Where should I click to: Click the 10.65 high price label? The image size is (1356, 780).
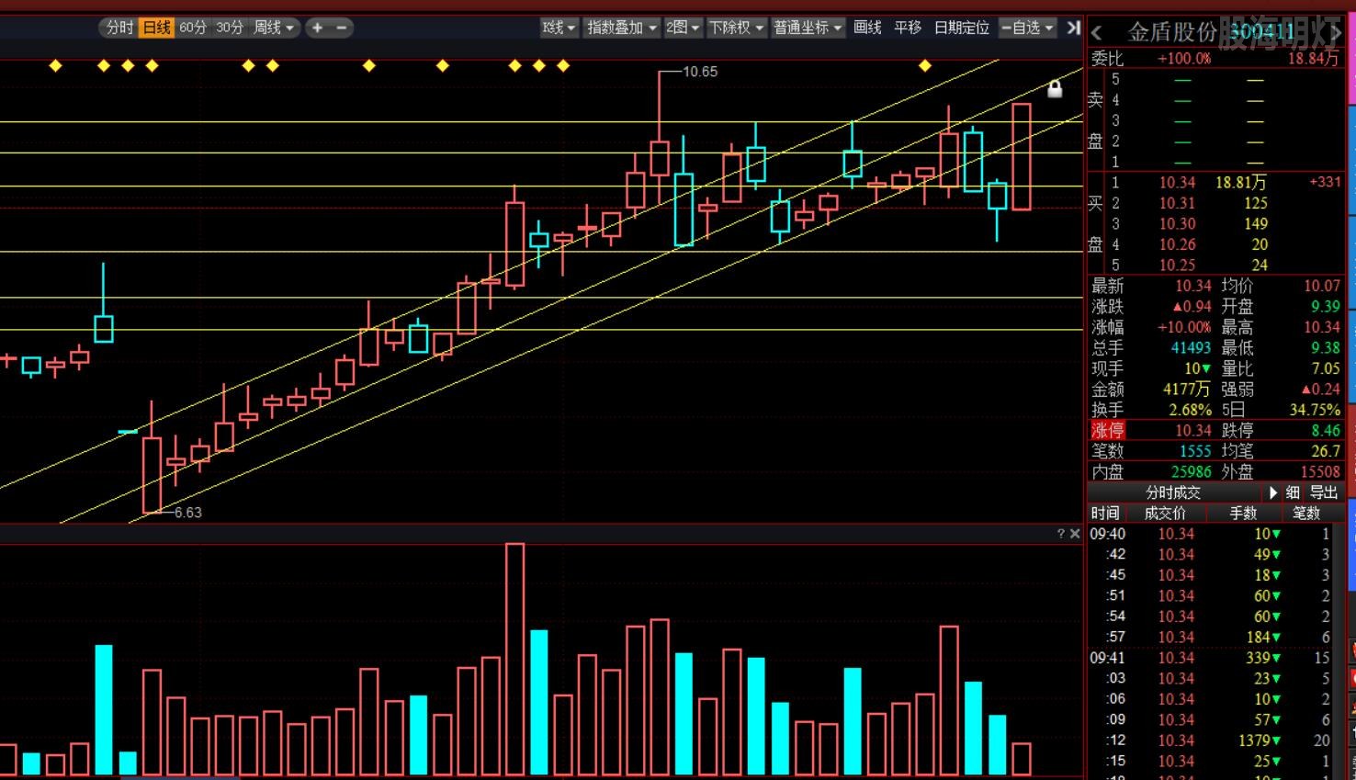tap(700, 71)
